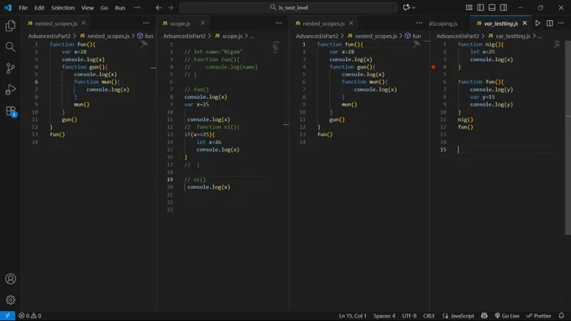571x321 pixels.
Task: Open more actions for first editor group
Action: pos(146,23)
